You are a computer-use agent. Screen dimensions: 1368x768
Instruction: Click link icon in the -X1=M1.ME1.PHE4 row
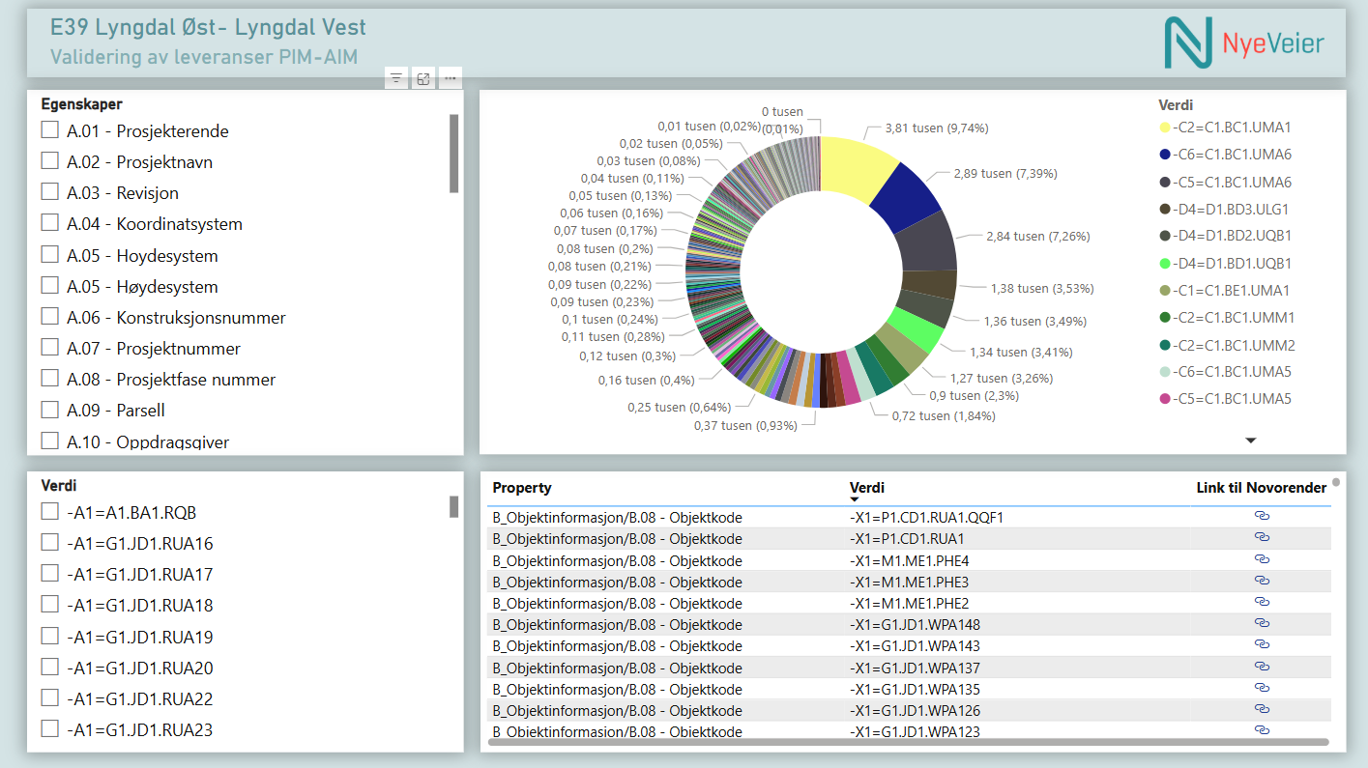1262,559
